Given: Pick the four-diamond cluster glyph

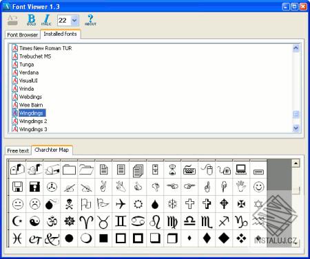Looking at the screenshot, I should 241,238.
